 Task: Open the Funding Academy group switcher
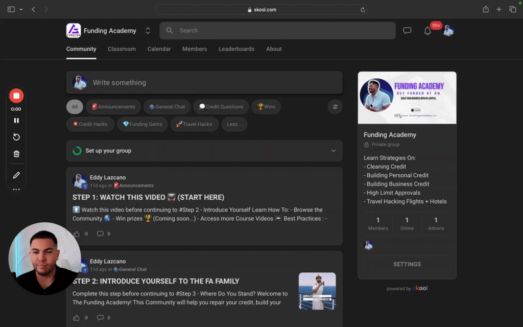pyautogui.click(x=148, y=30)
